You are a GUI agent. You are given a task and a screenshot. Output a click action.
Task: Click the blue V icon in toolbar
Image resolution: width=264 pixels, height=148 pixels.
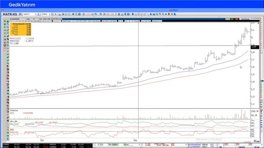(172, 14)
